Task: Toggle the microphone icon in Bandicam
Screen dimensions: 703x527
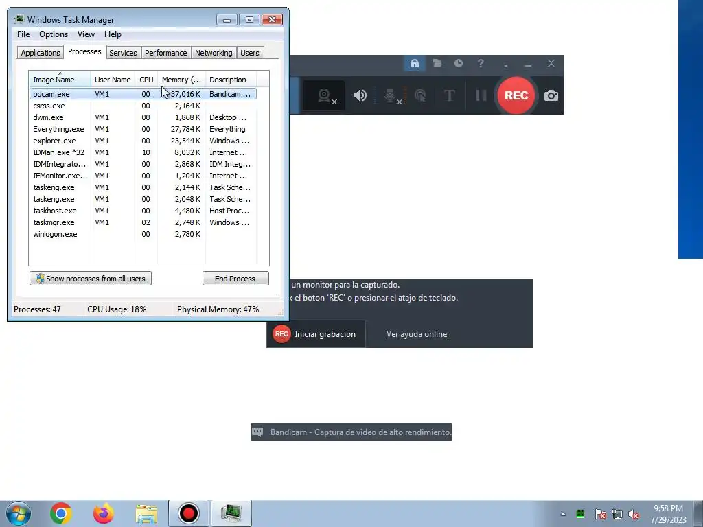Action: click(391, 95)
